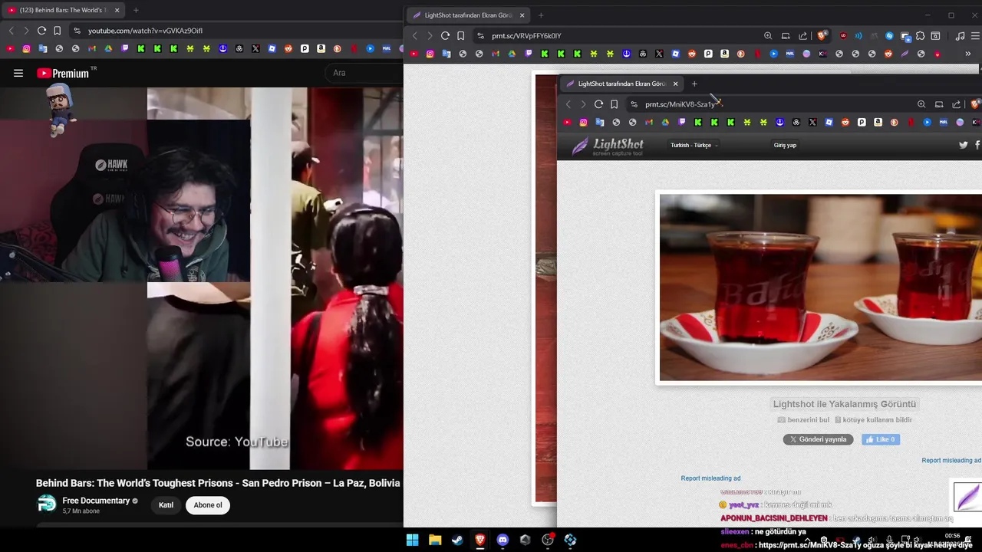
Task: Click benzerini bul link
Action: [x=803, y=420]
